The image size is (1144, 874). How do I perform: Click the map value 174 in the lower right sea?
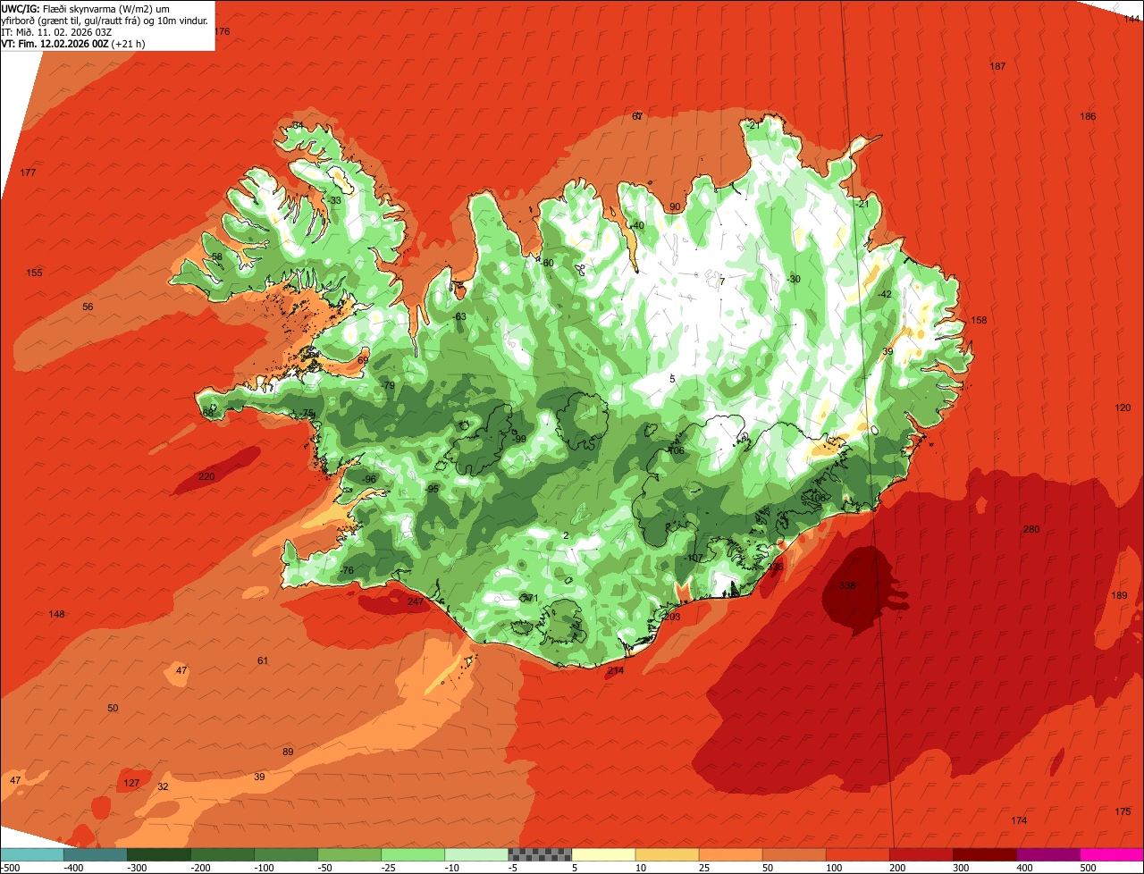click(1019, 820)
